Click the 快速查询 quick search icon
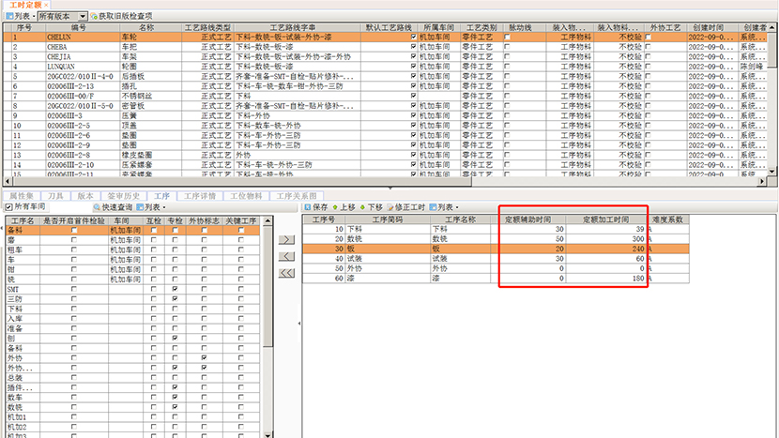The width and height of the screenshot is (779, 438). pyautogui.click(x=97, y=206)
